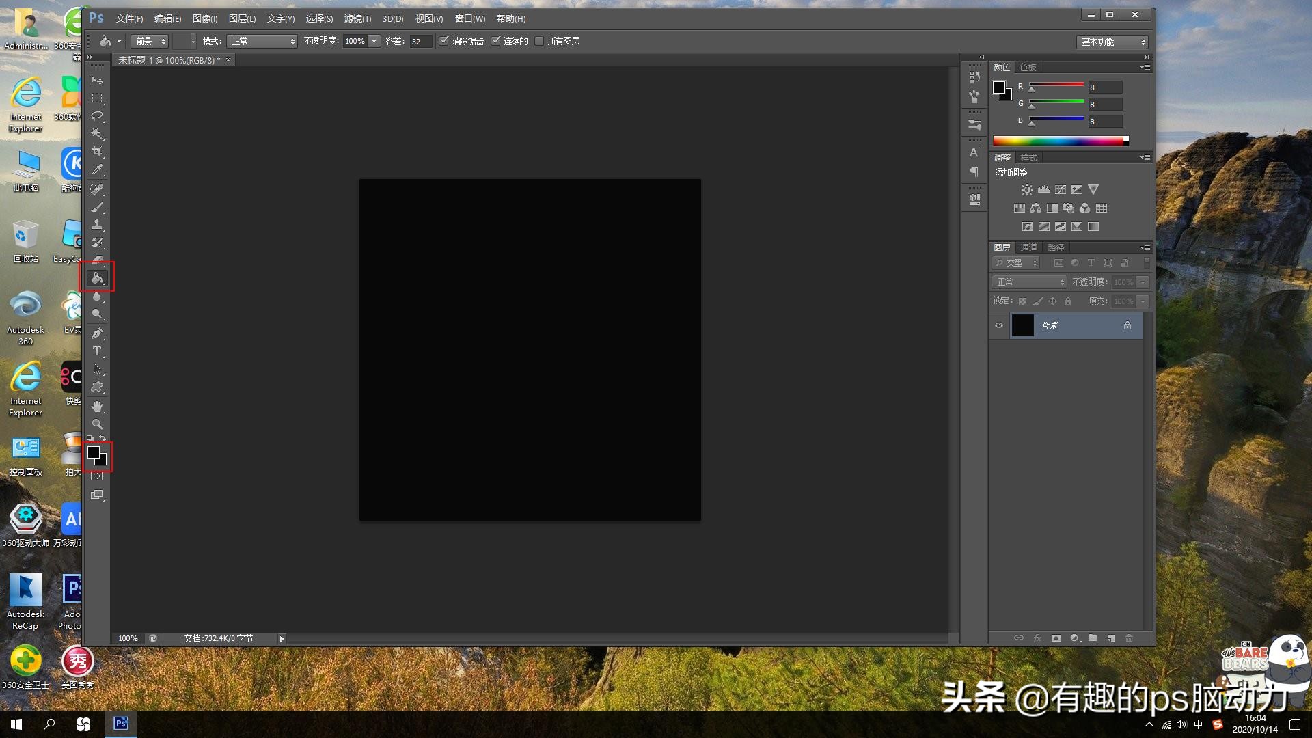Viewport: 1312px width, 738px height.
Task: Select the Hand tool
Action: point(97,407)
